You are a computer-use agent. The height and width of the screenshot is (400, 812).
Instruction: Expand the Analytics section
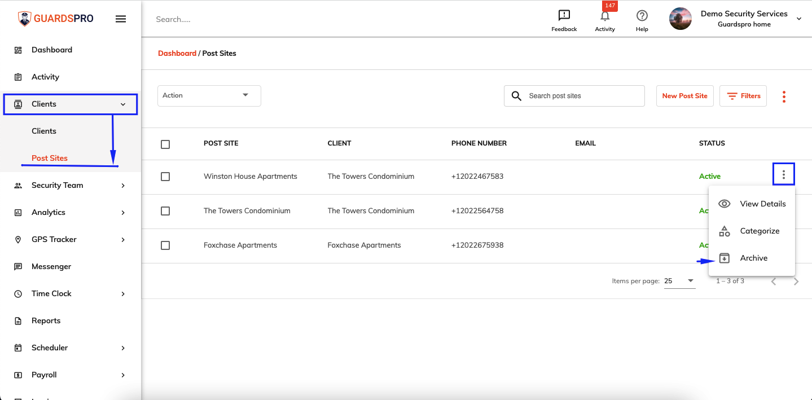point(71,212)
